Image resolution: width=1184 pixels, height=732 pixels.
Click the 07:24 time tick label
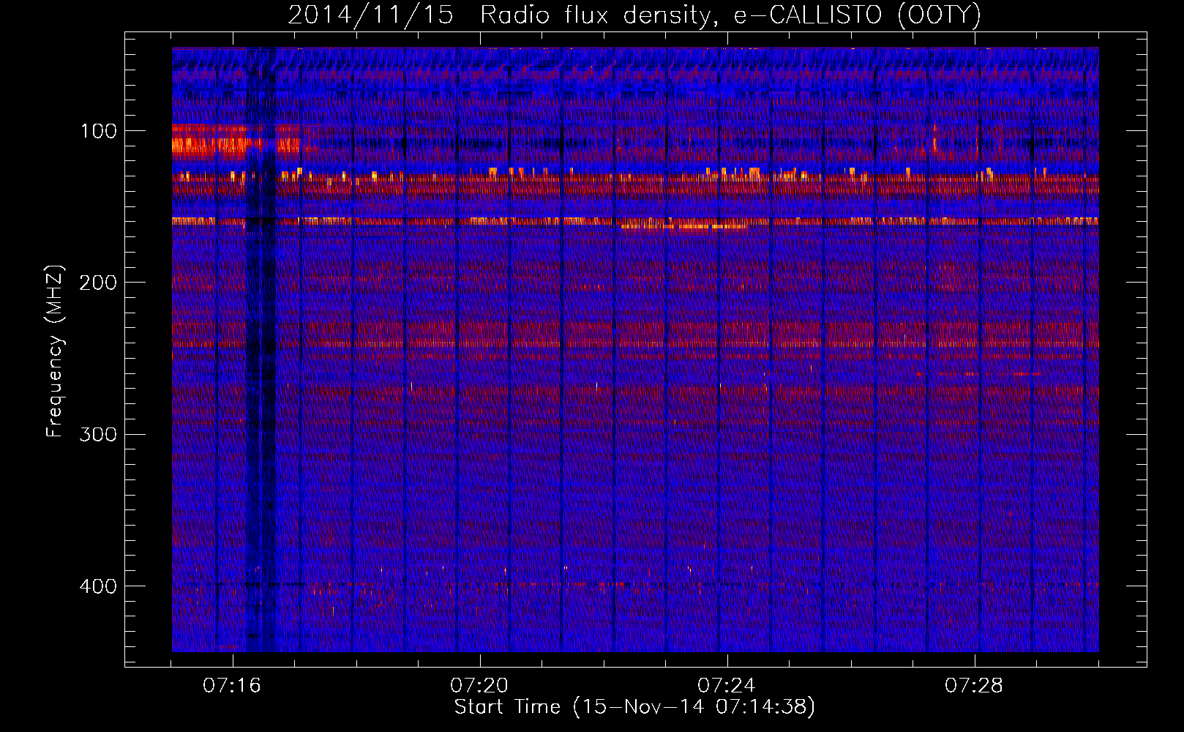[727, 686]
